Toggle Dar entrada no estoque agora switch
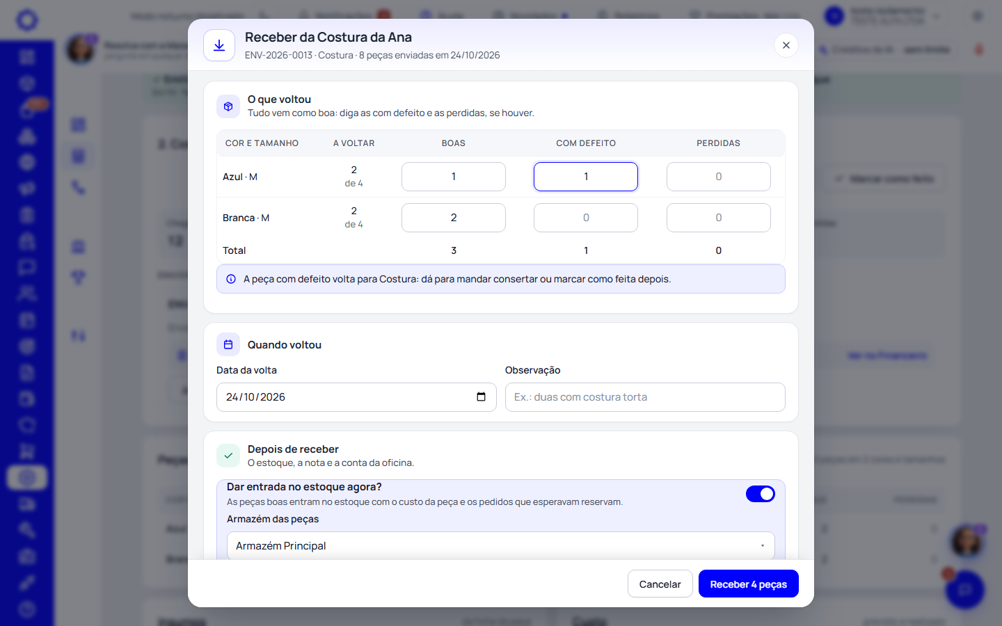The height and width of the screenshot is (626, 1002). (761, 494)
